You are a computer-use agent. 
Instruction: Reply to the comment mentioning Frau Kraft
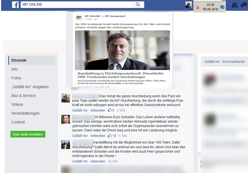coord(97,110)
